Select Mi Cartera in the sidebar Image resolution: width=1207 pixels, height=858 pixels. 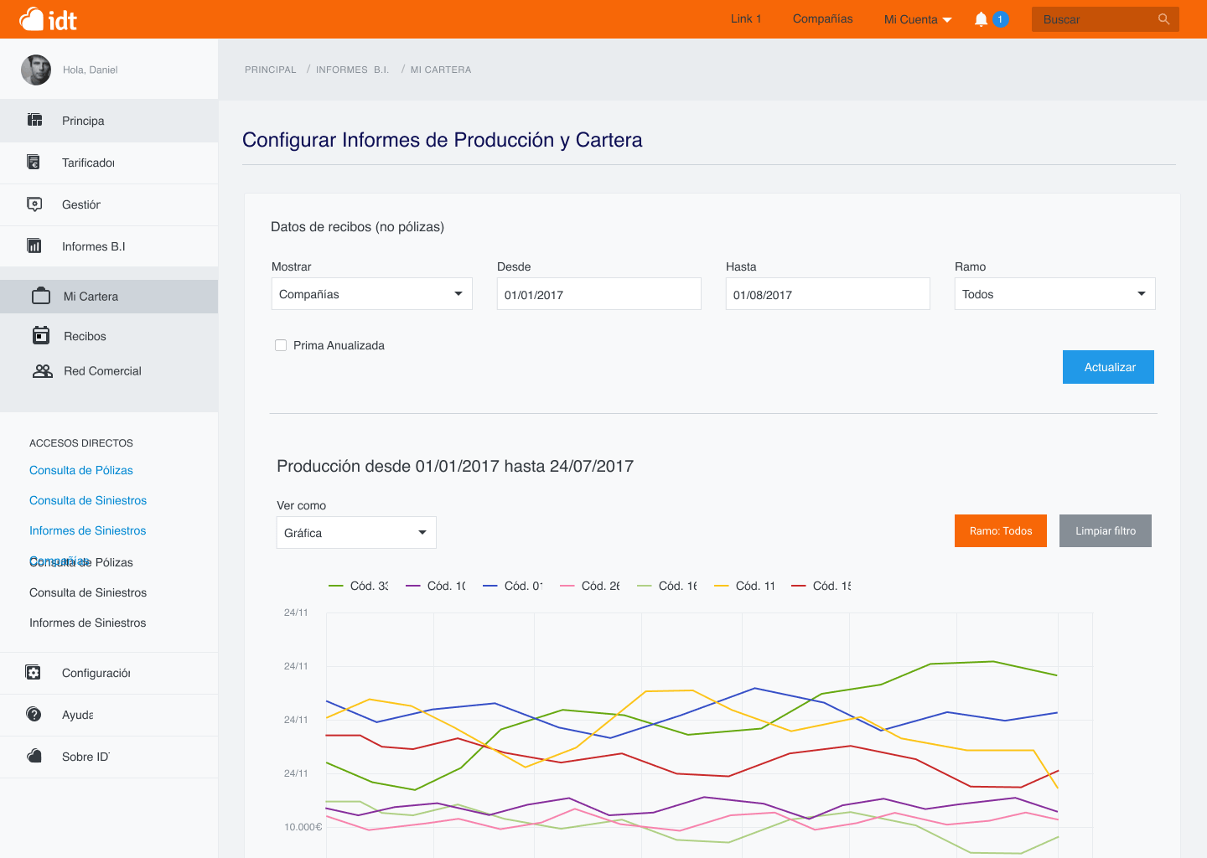(91, 297)
